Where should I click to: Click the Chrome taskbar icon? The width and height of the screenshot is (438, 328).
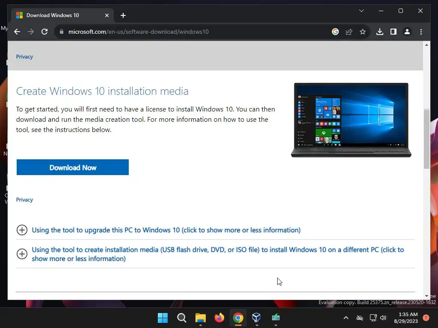[x=238, y=318]
